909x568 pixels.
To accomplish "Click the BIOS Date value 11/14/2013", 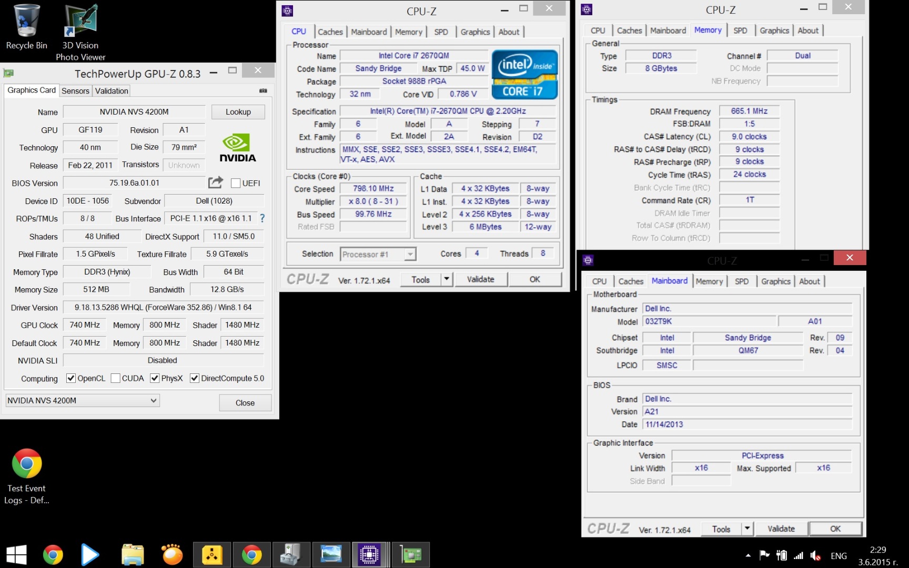I will pyautogui.click(x=748, y=424).
